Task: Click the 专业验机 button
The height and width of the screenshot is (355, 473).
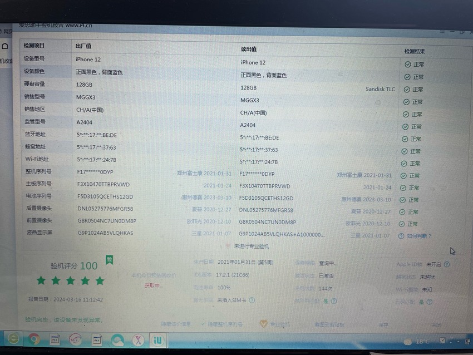Action: pos(275,324)
